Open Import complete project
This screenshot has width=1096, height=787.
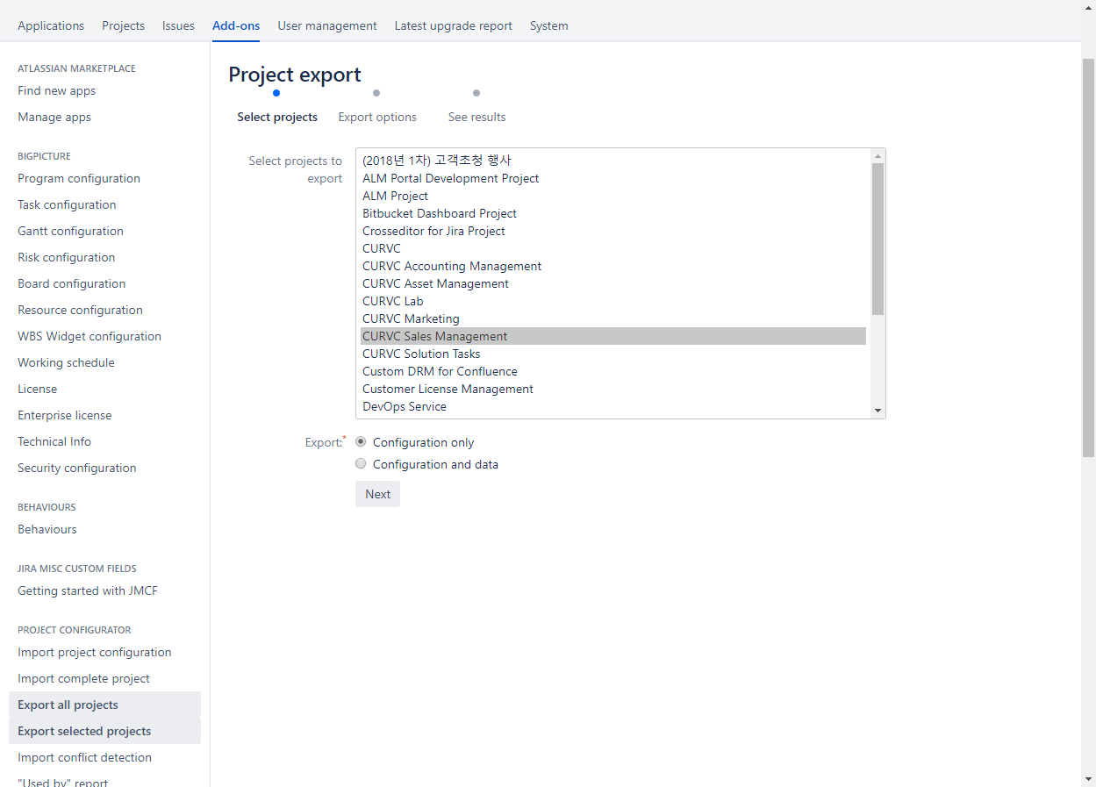click(83, 678)
